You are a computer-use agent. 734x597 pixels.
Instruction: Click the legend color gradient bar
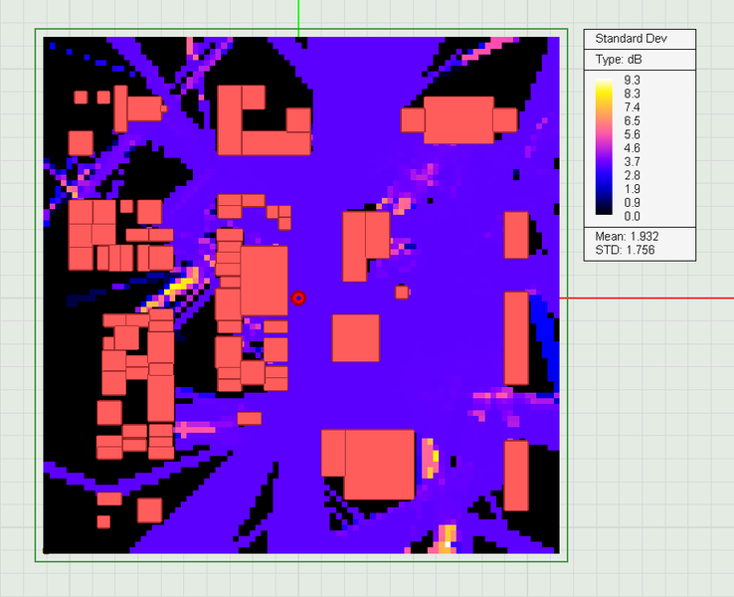pos(604,147)
